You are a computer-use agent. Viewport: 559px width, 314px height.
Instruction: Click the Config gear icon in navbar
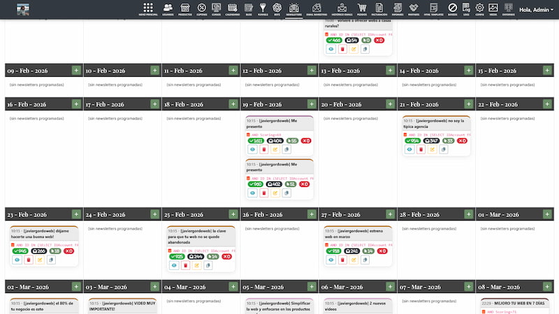point(479,8)
